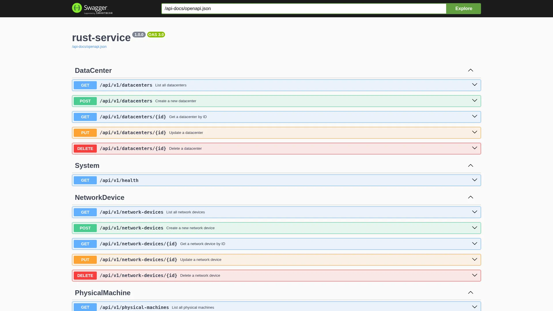Screen dimensions: 553x311
Task: Expand arrow on DELETE datacenters row
Action: [x=474, y=148]
